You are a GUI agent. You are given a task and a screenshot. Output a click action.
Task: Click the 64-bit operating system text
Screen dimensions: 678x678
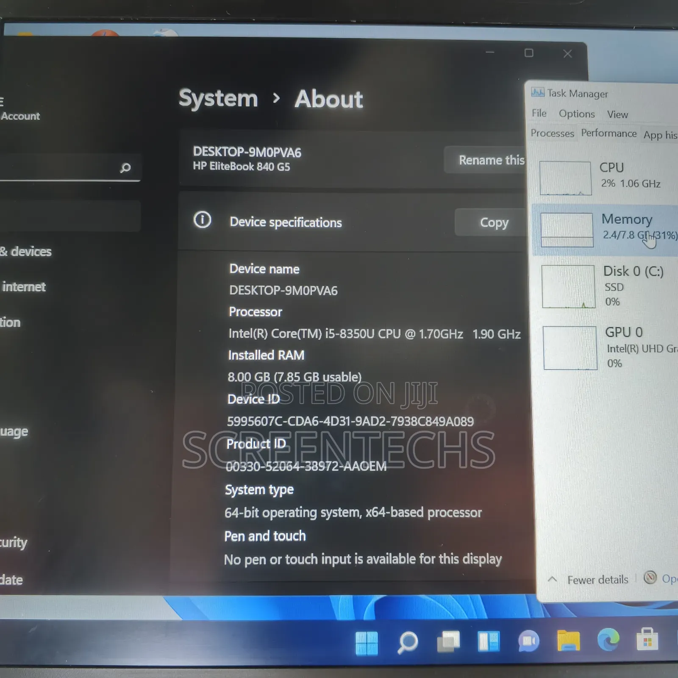(x=353, y=512)
